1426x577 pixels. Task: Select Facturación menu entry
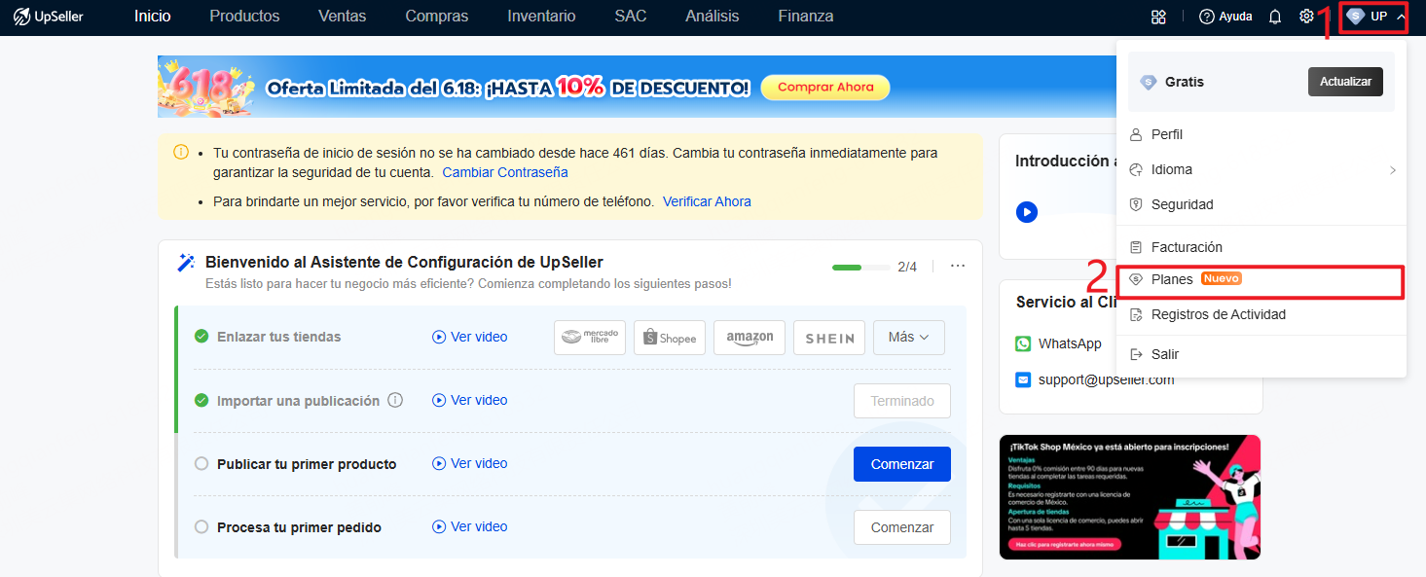pos(1261,247)
